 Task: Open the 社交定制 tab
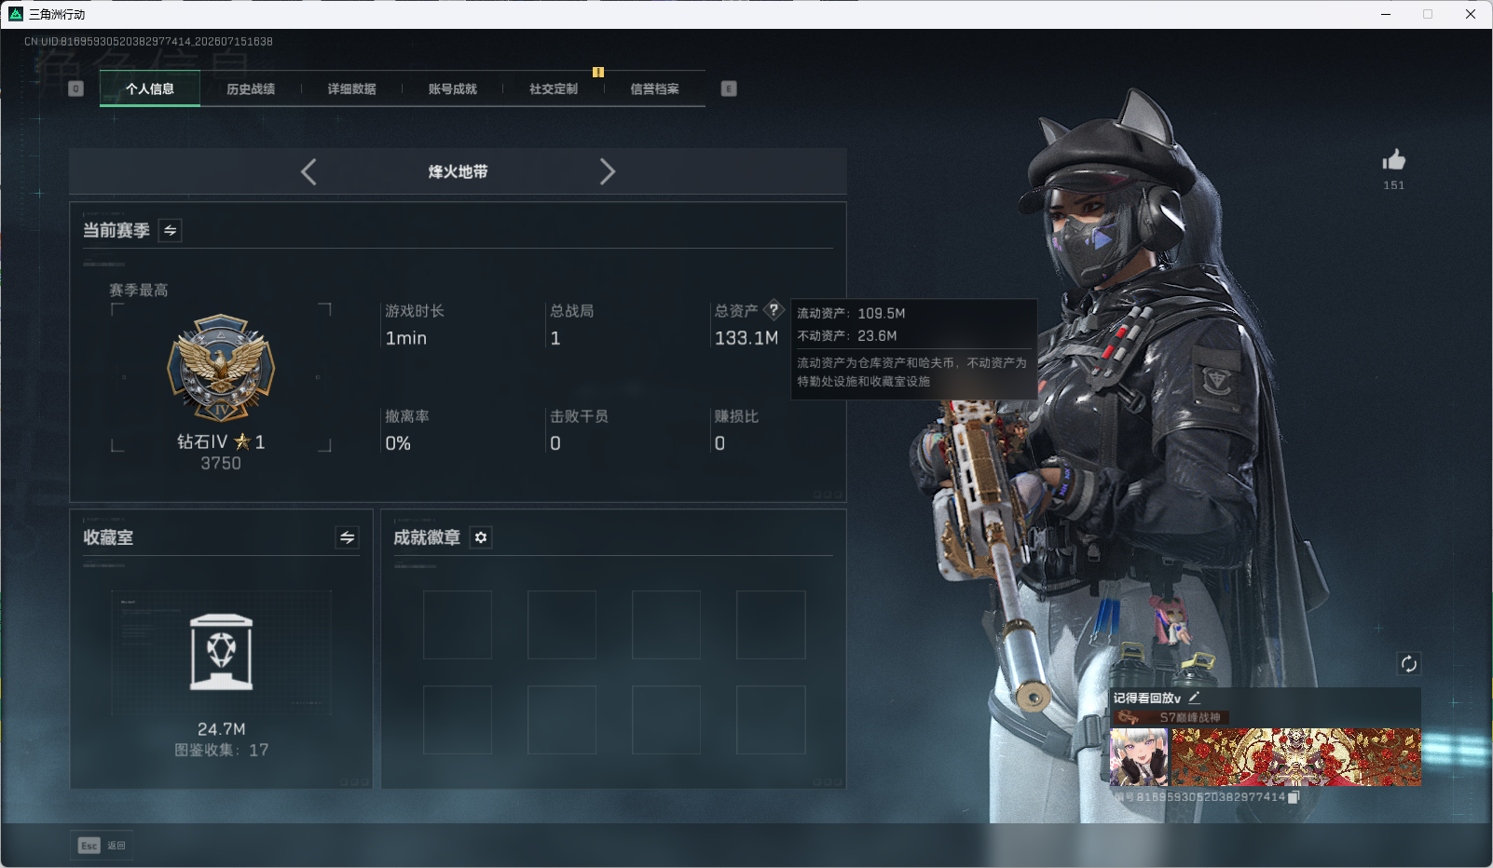554,88
